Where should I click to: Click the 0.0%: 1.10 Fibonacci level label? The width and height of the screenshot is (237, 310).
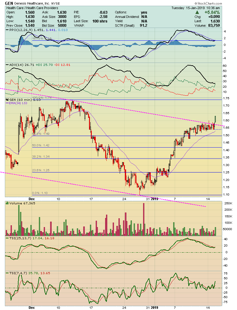pos(40,193)
